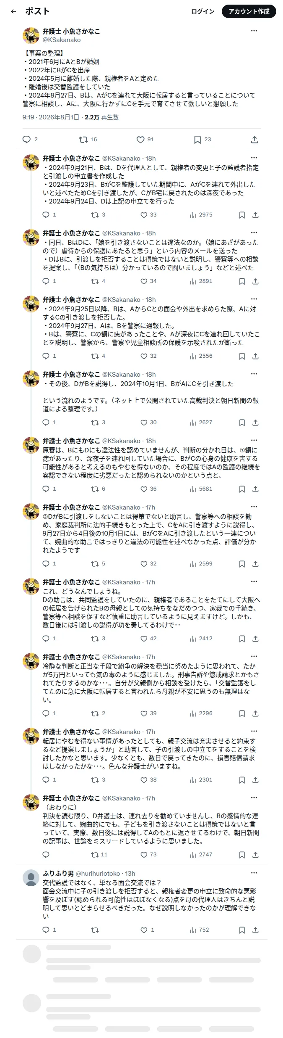Open more options on the （おわりに） post

tap(254, 798)
